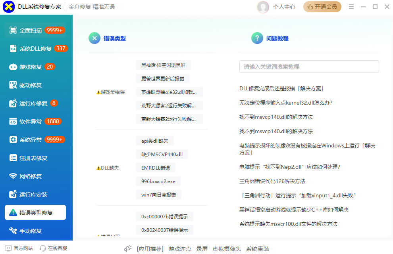The image size is (393, 254).
Task: Open the runtime install (运行库安装) icon
Action: point(13,195)
